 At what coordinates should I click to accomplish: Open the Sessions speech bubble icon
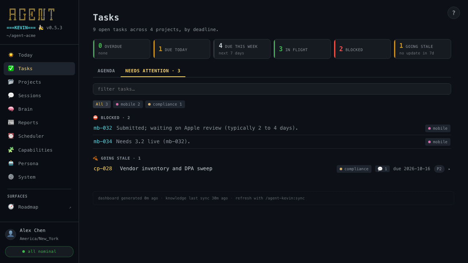coord(11,95)
